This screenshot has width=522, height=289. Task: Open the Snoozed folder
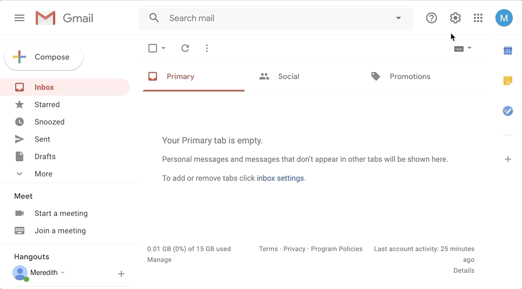tap(65, 122)
